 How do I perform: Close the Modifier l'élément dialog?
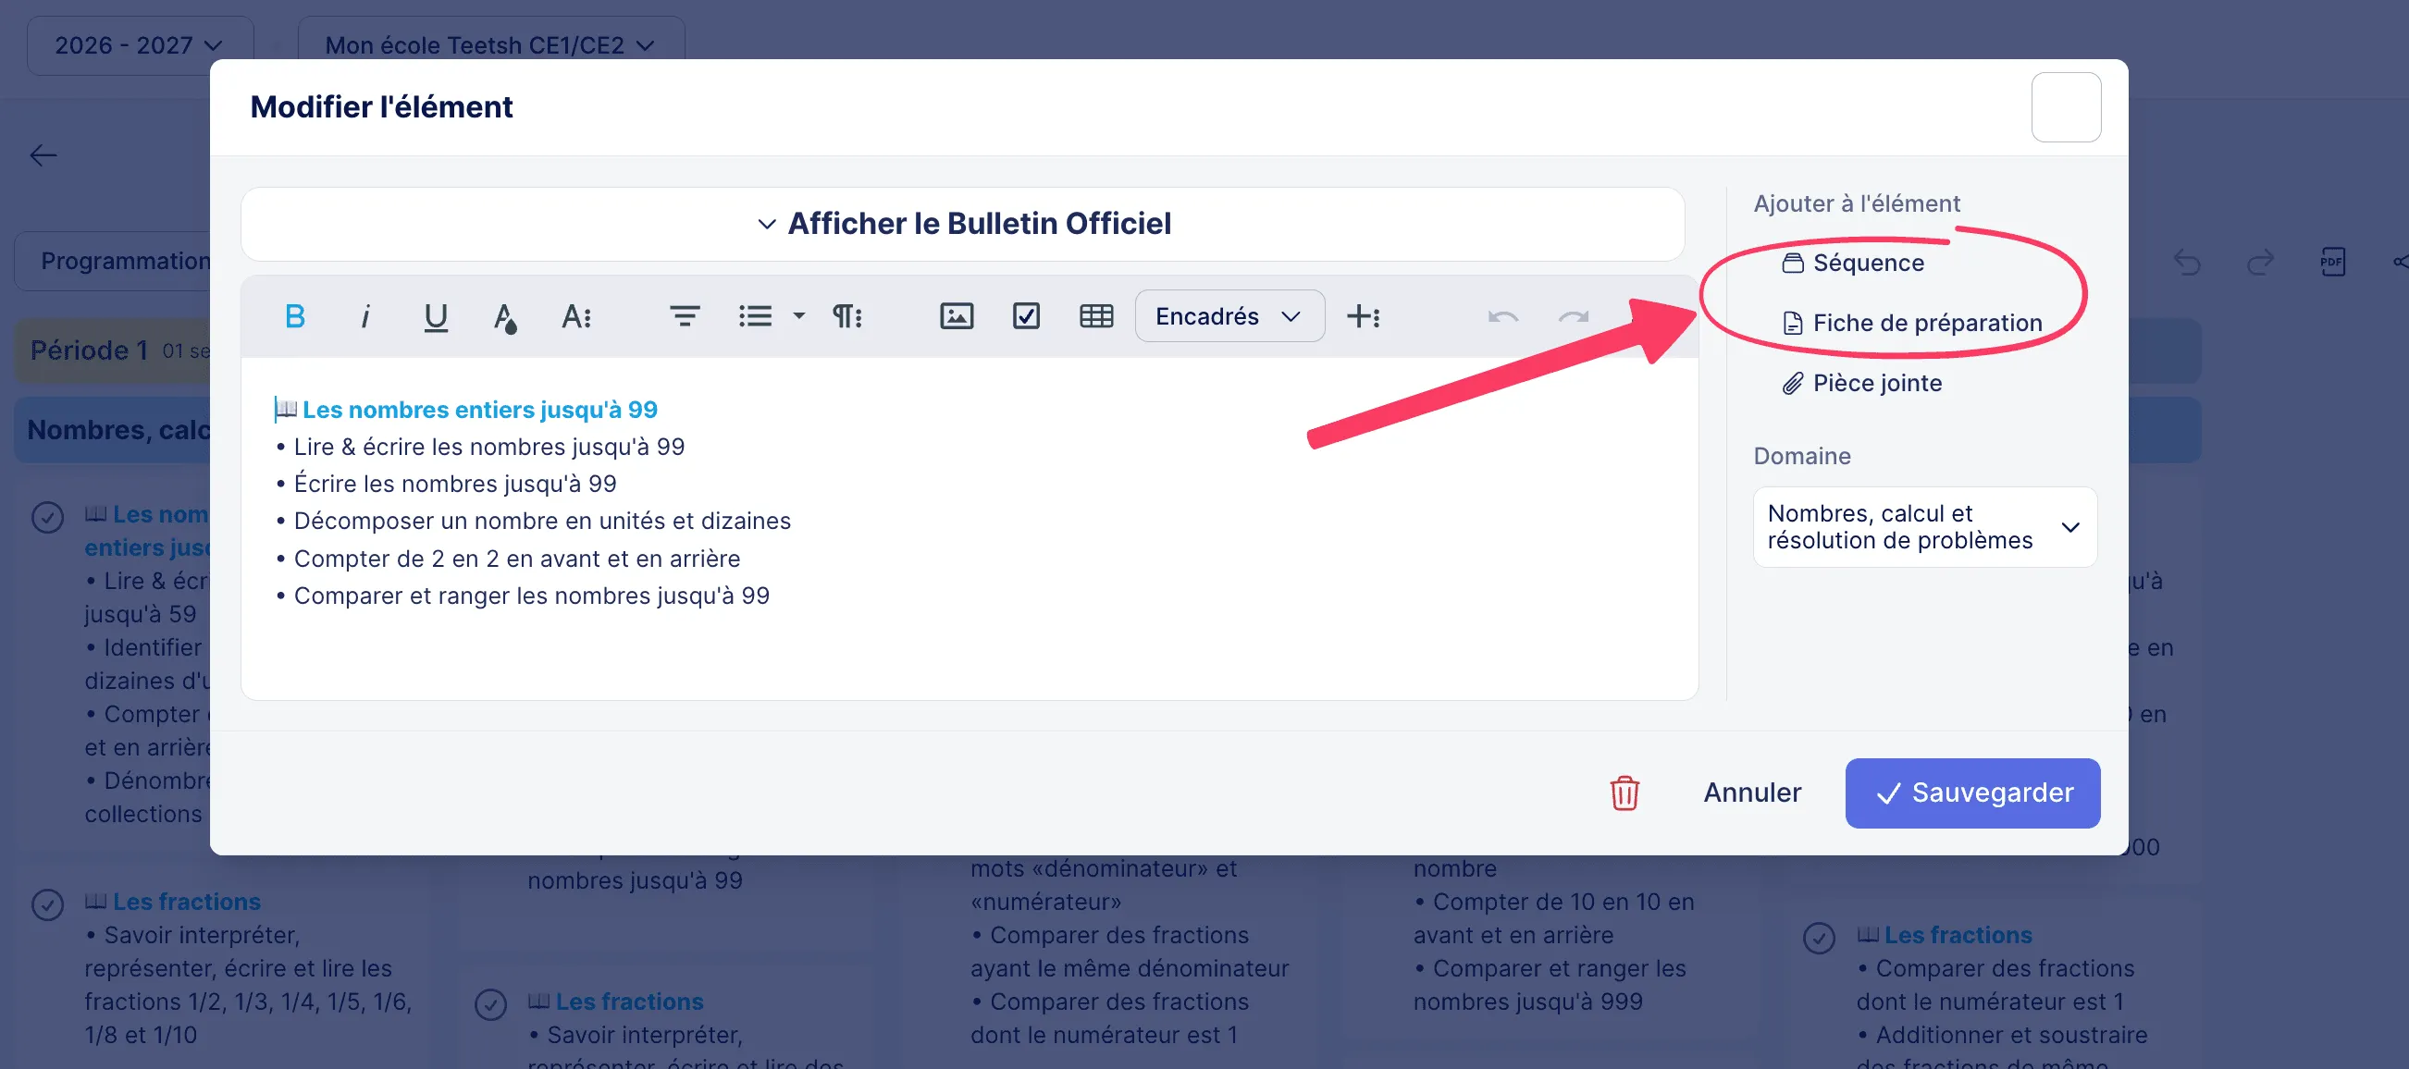tap(2066, 107)
